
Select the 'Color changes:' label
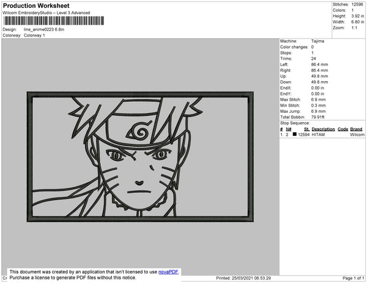(x=294, y=47)
